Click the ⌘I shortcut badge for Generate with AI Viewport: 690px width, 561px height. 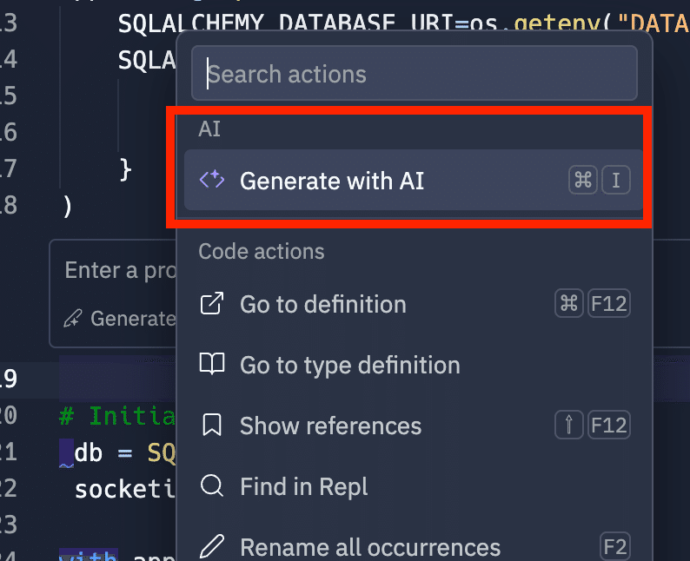(x=599, y=181)
